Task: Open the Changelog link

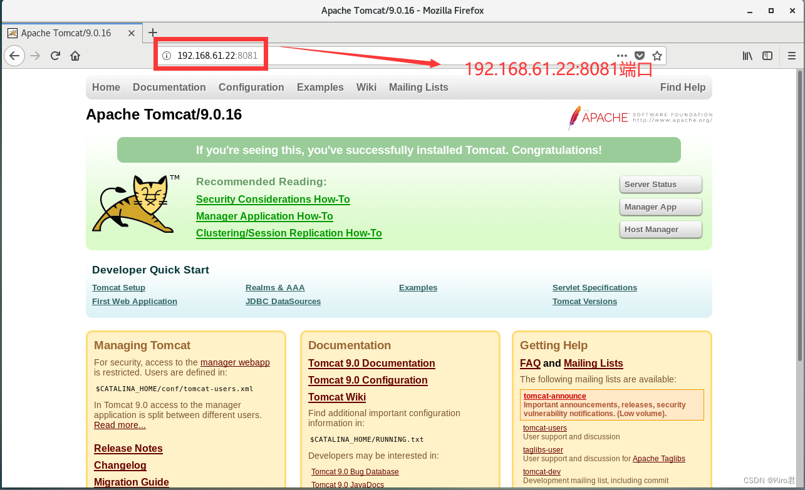Action: tap(120, 466)
